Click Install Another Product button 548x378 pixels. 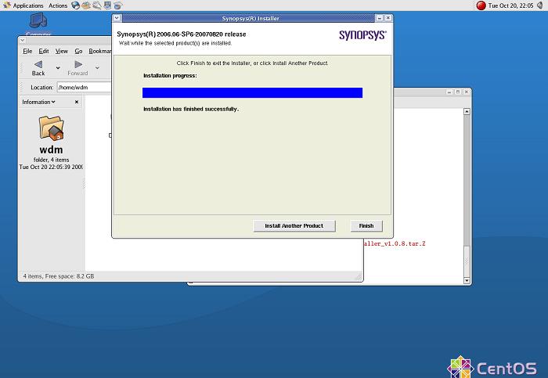click(x=294, y=225)
